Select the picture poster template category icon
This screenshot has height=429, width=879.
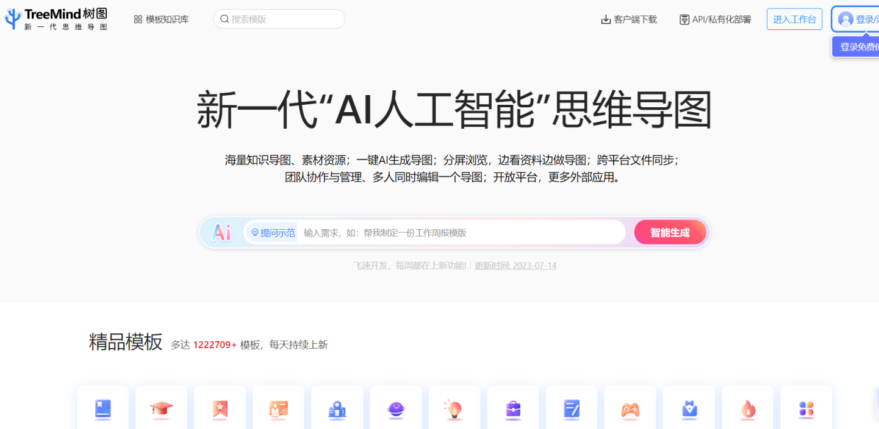point(278,409)
